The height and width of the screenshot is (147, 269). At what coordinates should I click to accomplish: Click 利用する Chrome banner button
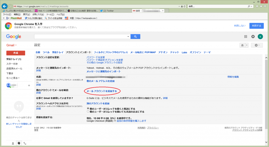(256, 26)
